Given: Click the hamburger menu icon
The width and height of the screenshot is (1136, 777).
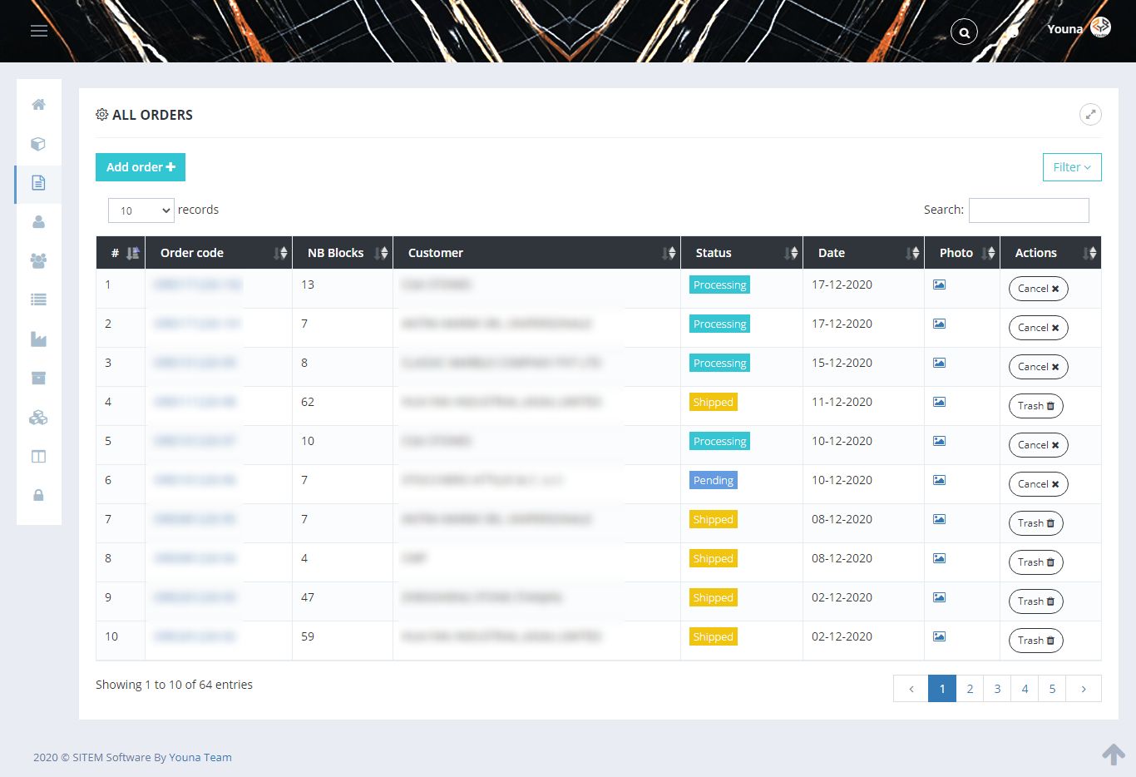Looking at the screenshot, I should point(39,31).
